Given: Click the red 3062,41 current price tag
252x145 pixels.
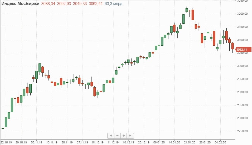Looking at the screenshot, I should (x=243, y=50).
